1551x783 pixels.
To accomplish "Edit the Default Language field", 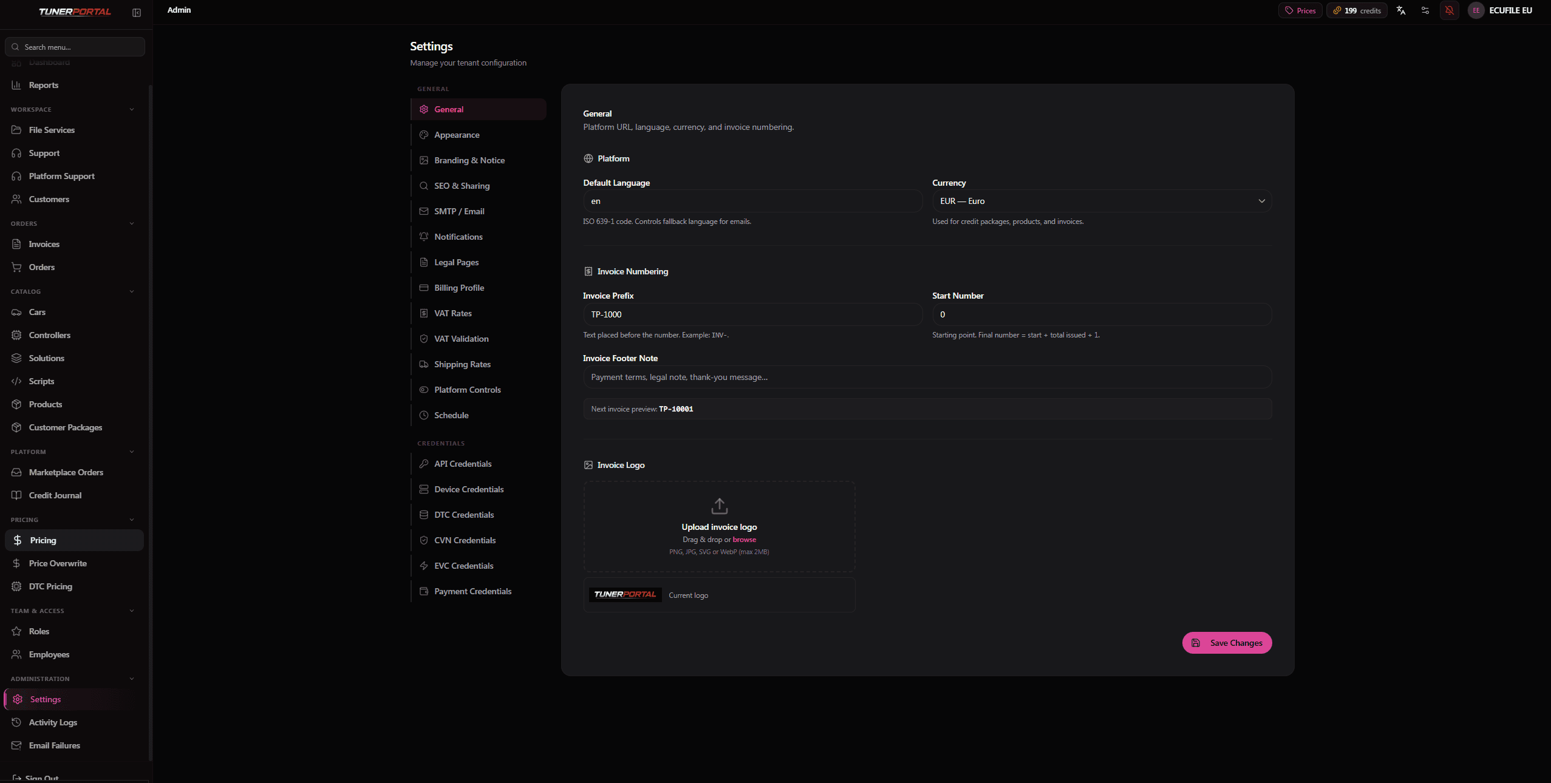I will (x=752, y=201).
